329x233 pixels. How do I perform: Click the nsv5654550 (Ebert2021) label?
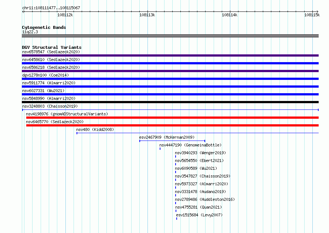point(199,161)
